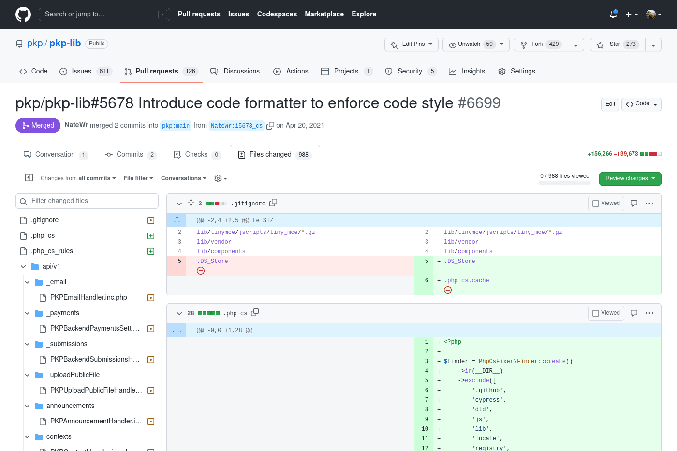The image size is (677, 451).
Task: Copy the .gitignore file path
Action: pos(273,203)
